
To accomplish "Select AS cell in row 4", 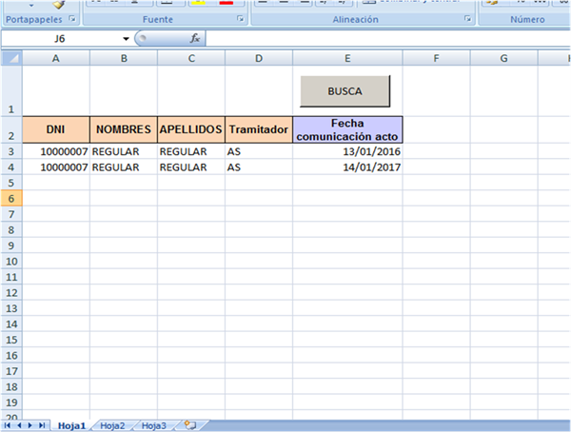I will point(259,167).
